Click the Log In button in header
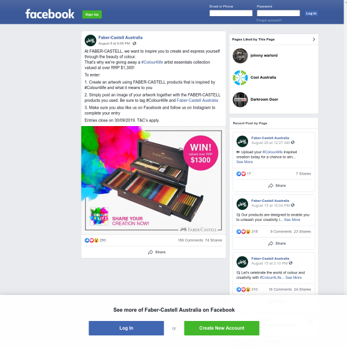Viewport: 347px width, 347px height. (x=311, y=13)
